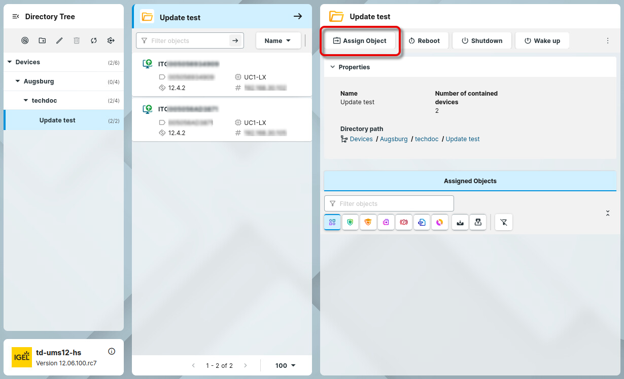The width and height of the screenshot is (624, 379).
Task: Click the new folder icon in Directory Tree
Action: (42, 40)
